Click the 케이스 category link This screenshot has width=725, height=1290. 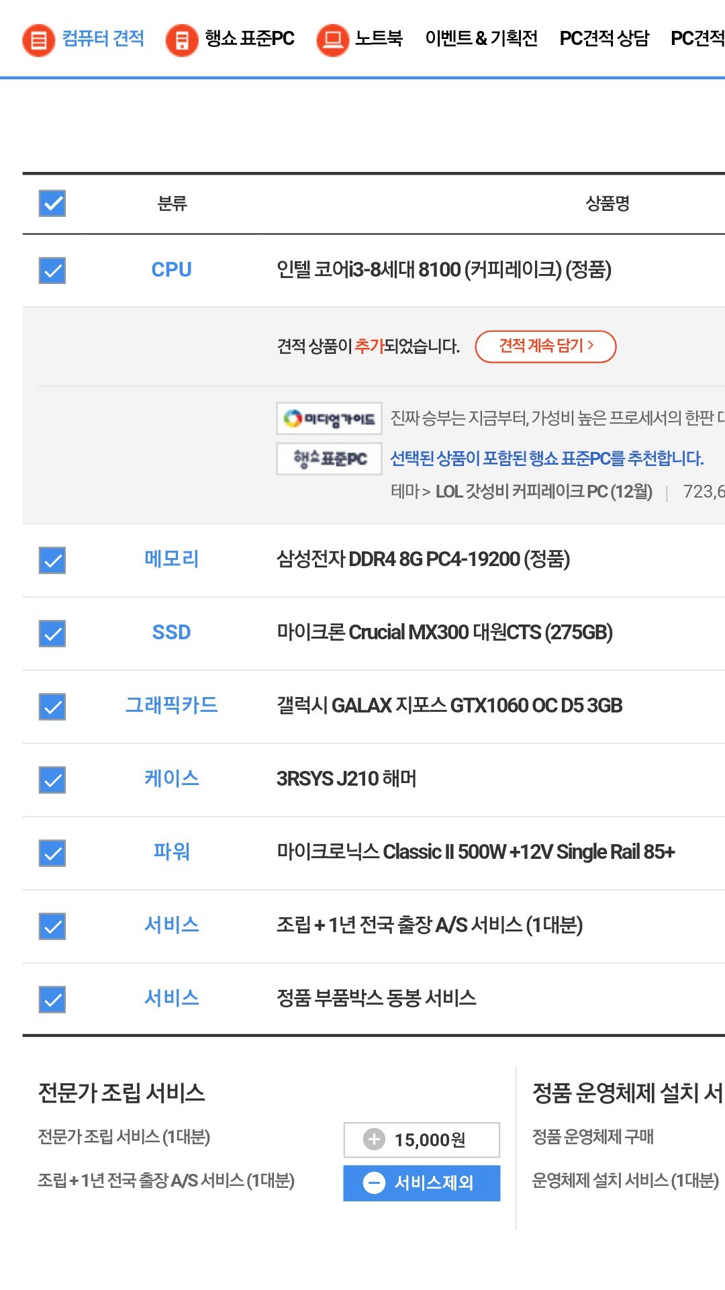click(171, 778)
